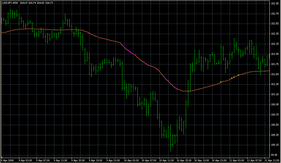Click the 9 Apr 15:30 time label
Image resolution: width=281 pixels, height=163 pixels.
[78, 160]
